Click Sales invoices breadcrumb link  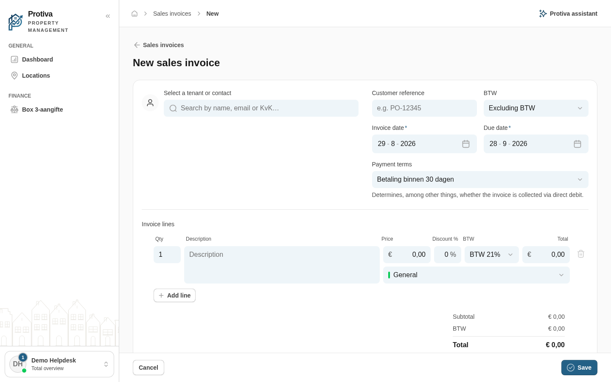172,14
